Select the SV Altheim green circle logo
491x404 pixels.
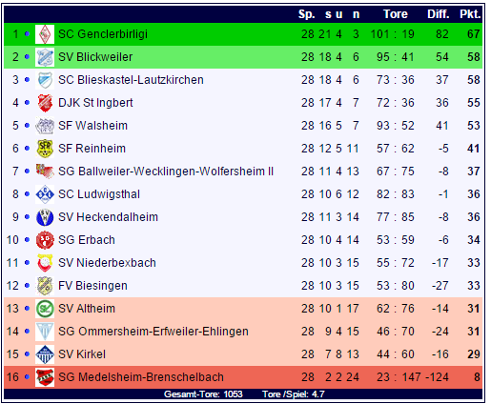(45, 309)
